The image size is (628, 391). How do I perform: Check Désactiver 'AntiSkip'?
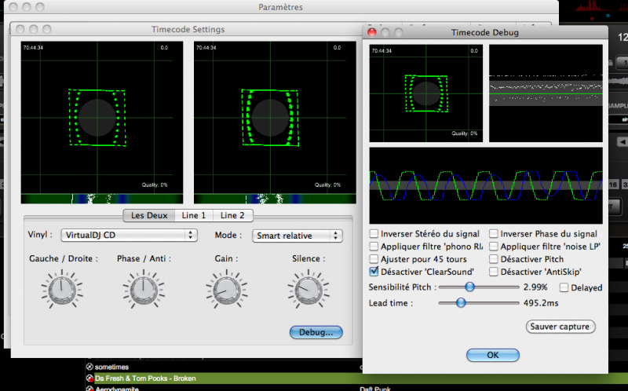click(494, 272)
